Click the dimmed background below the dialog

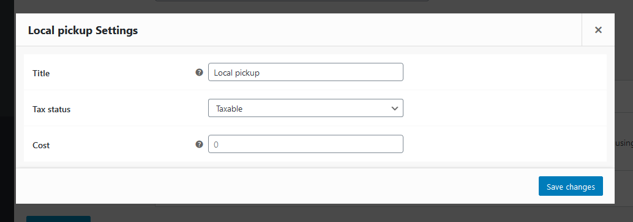[x=323, y=213]
